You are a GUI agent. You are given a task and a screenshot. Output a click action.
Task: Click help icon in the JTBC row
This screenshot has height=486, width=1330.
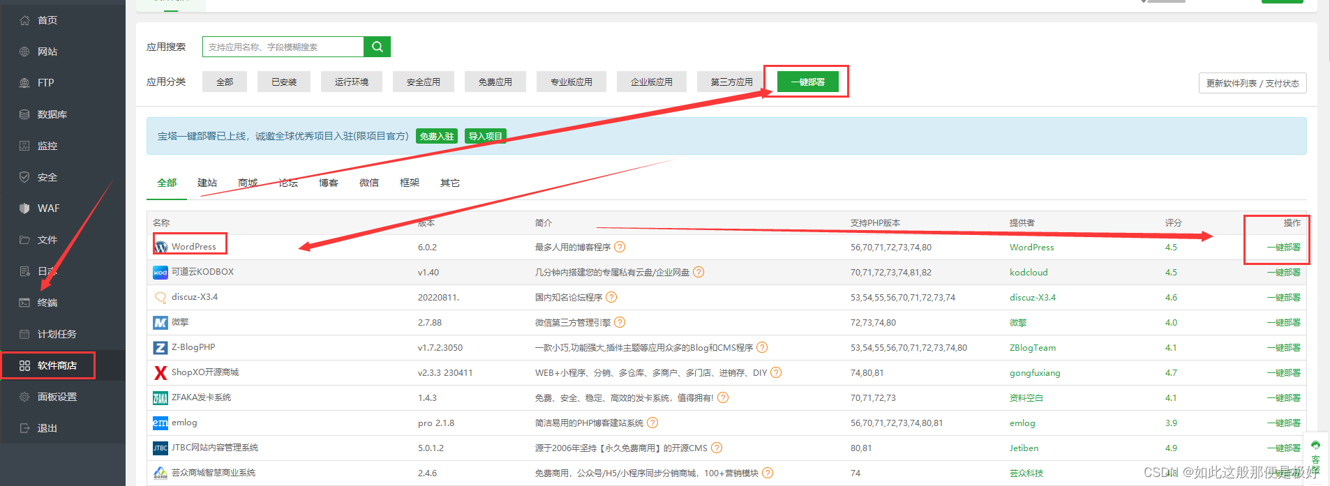tap(717, 448)
